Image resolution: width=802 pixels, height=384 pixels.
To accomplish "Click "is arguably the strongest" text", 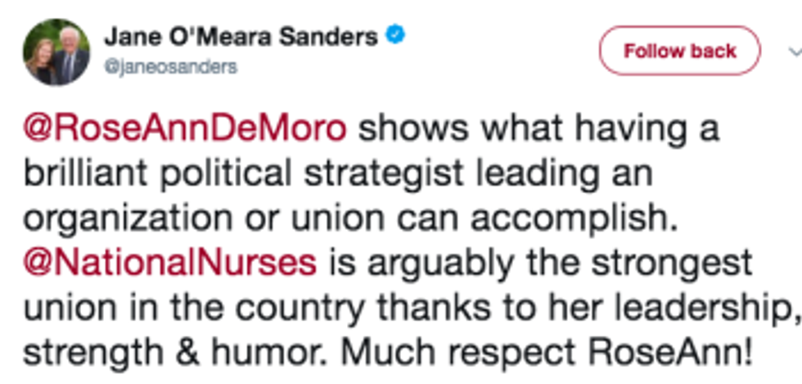I will point(540,263).
